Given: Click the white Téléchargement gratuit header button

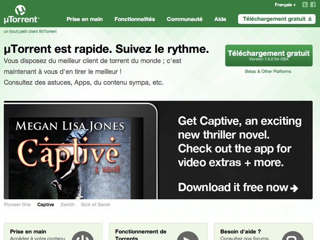Looking at the screenshot, I should pyautogui.click(x=277, y=19).
